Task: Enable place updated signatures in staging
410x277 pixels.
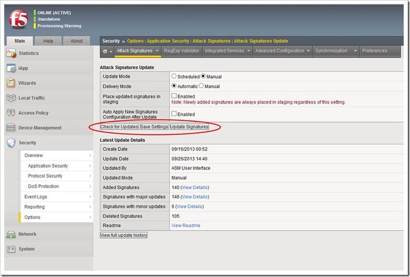Action: coord(174,96)
